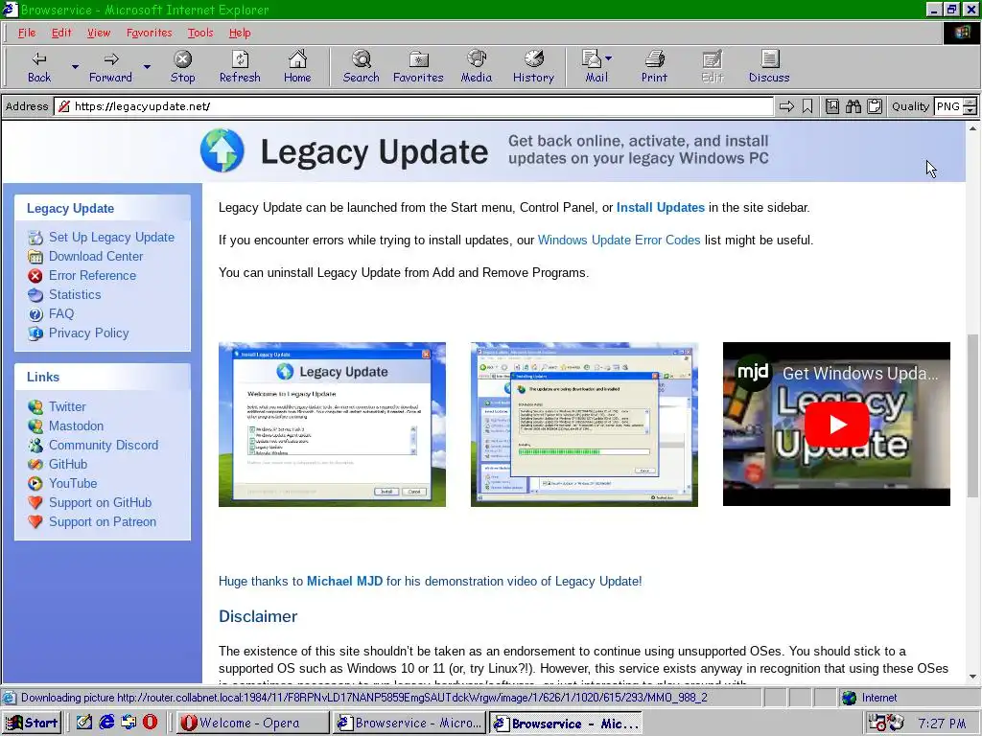Switch to Welcome - Opera taskbar window
The height and width of the screenshot is (736, 982).
[252, 723]
